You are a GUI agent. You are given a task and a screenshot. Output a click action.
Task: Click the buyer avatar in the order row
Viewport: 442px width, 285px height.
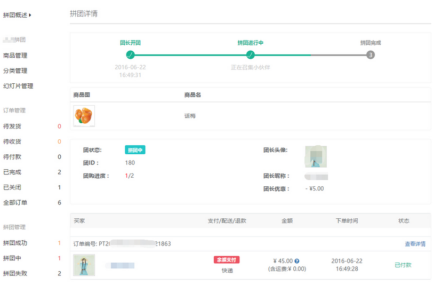pos(84,265)
